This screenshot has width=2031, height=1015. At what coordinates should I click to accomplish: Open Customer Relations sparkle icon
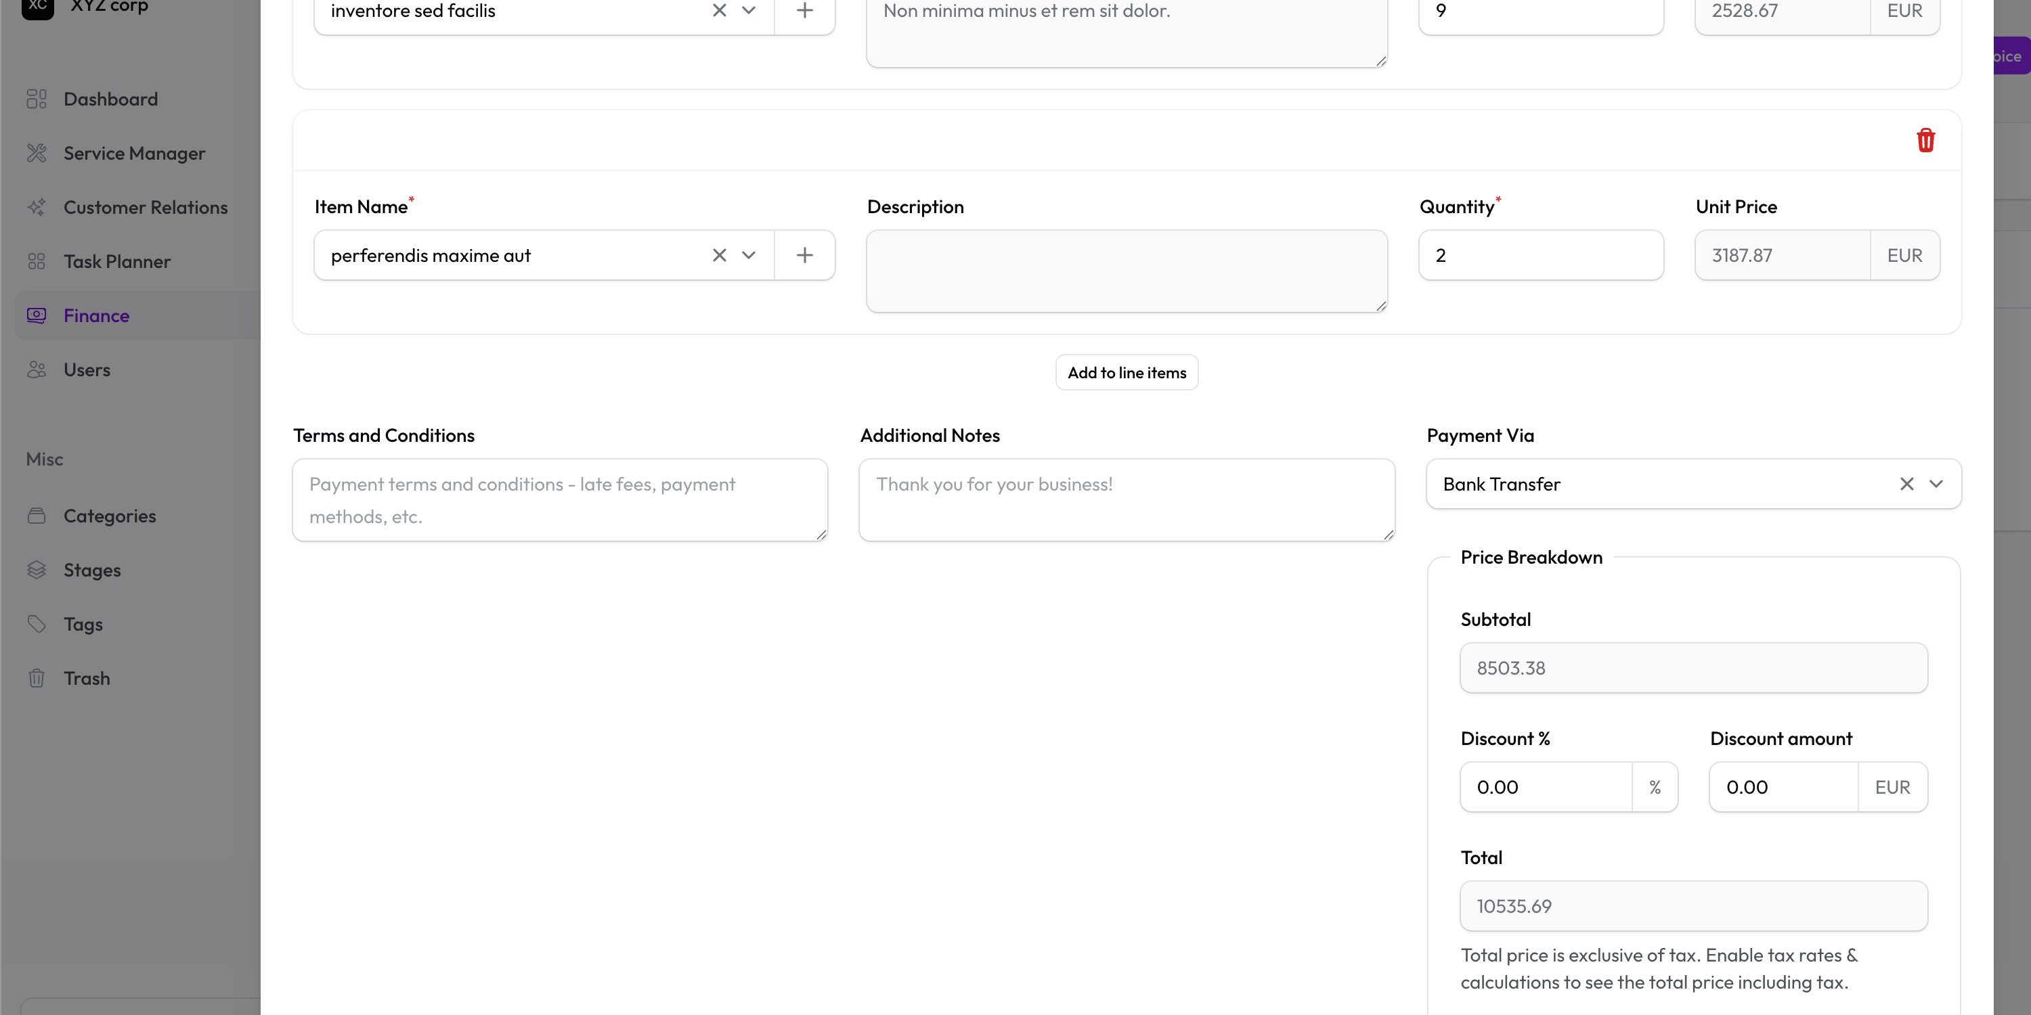tap(37, 207)
